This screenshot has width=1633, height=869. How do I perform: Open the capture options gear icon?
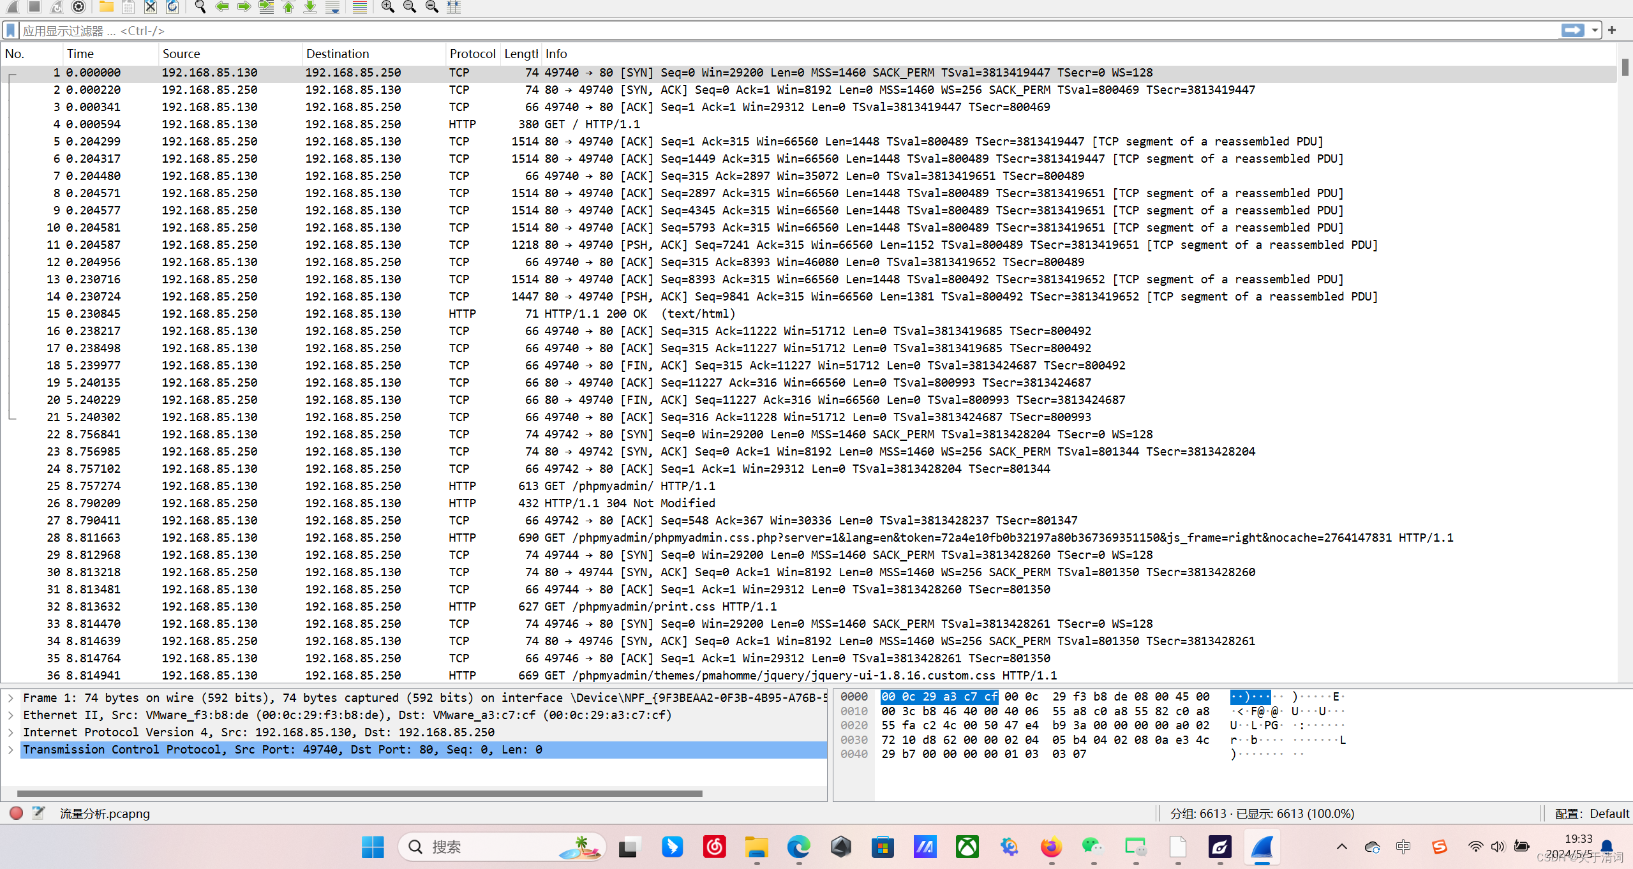78,7
